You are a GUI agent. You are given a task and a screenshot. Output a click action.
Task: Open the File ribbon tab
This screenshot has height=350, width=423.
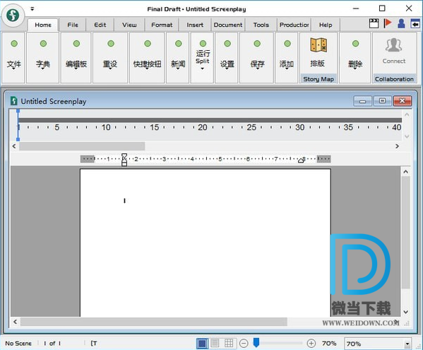coord(73,25)
